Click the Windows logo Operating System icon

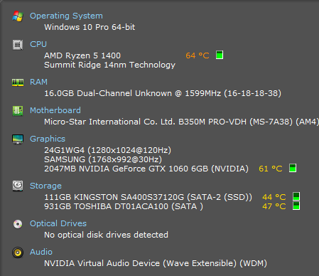pos(18,16)
